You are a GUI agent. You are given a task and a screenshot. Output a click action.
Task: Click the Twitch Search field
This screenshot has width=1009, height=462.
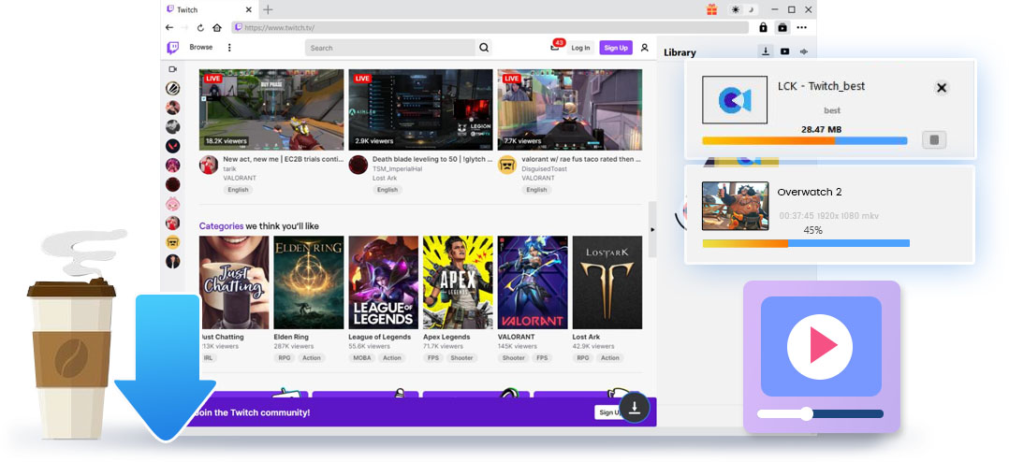390,48
